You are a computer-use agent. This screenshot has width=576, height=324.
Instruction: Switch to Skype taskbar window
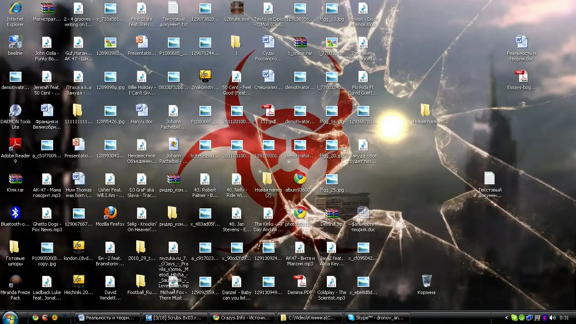(377, 318)
